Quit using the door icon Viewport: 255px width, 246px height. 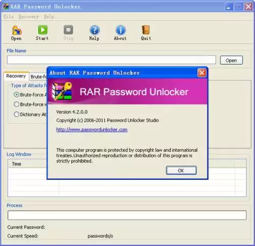pos(146,30)
